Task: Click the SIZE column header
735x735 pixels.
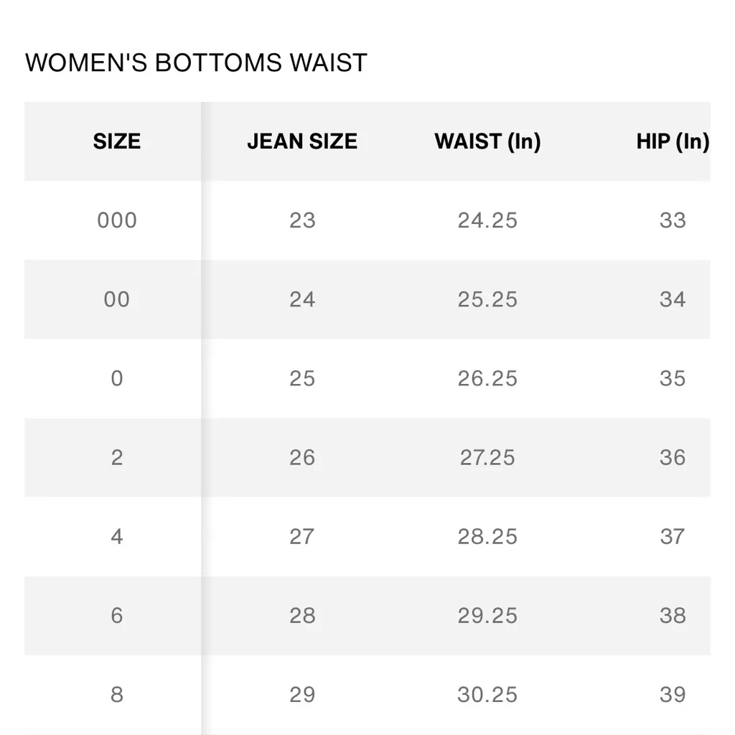Action: click(116, 141)
